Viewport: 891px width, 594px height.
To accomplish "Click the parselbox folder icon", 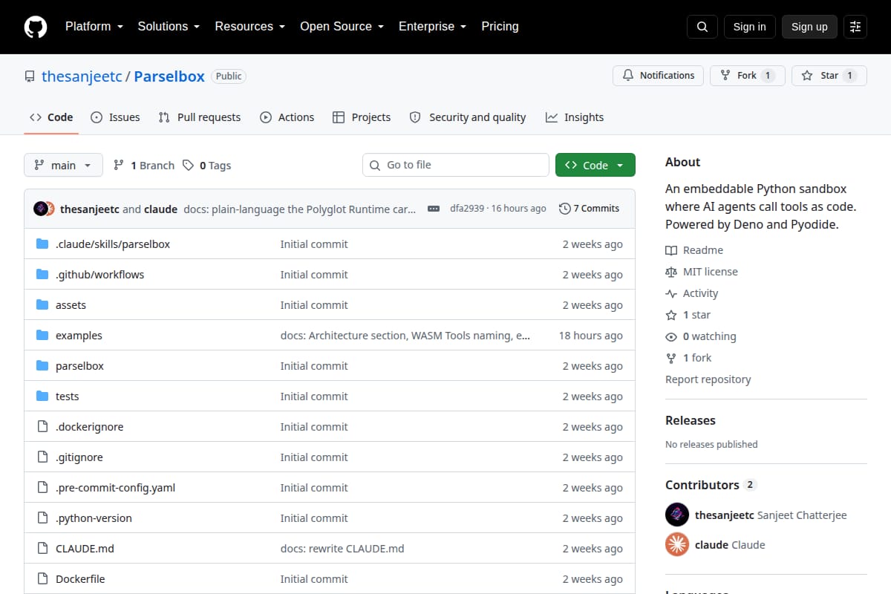I will coord(42,366).
